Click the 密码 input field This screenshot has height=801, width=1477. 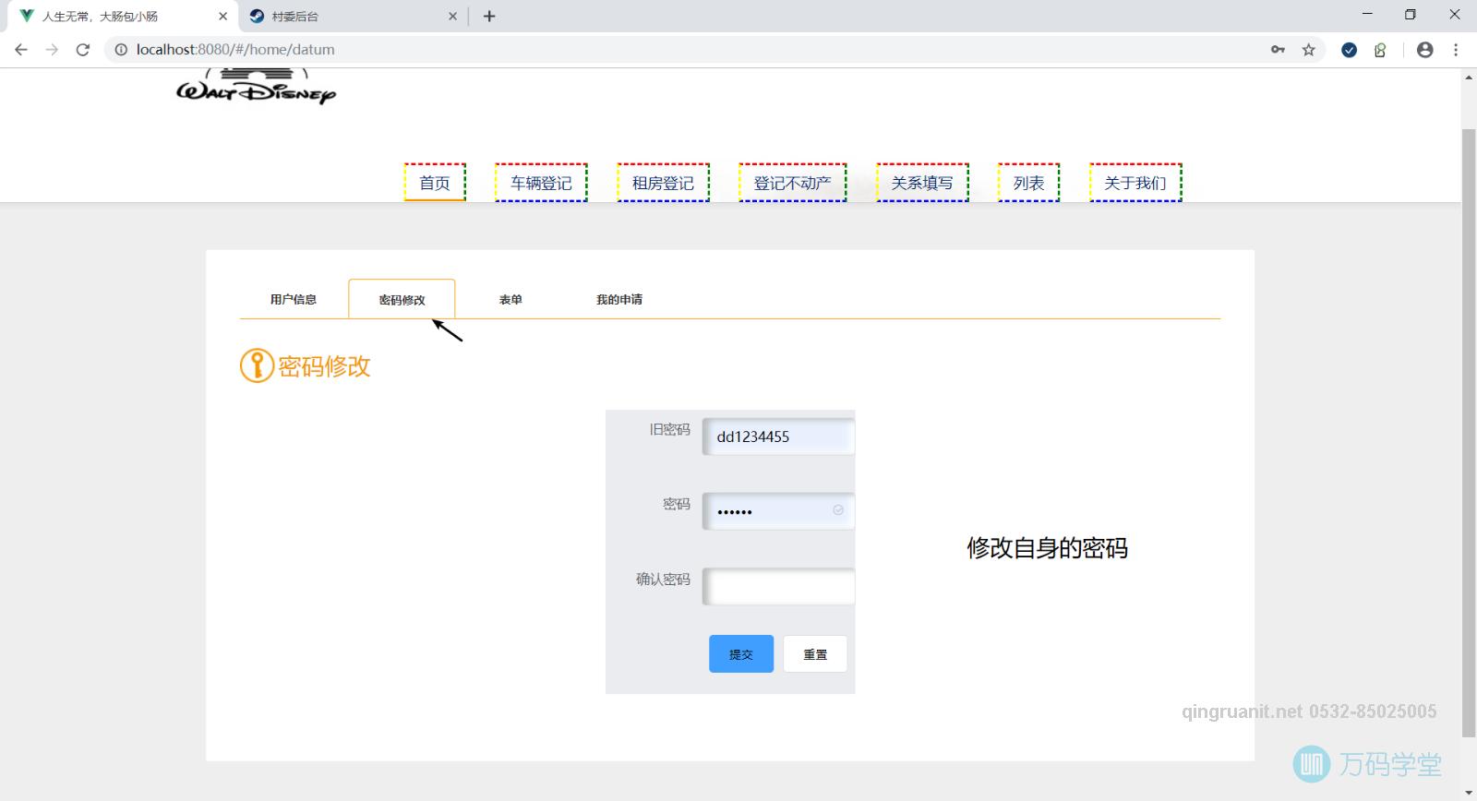pos(778,511)
